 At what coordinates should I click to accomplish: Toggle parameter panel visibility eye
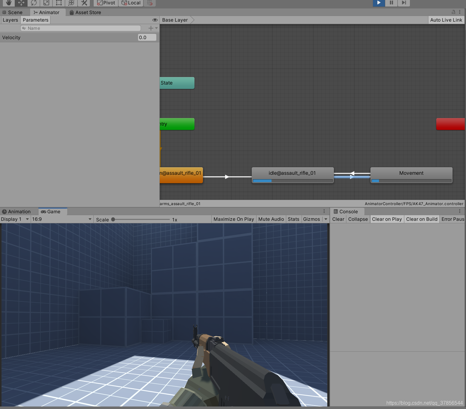pyautogui.click(x=155, y=20)
